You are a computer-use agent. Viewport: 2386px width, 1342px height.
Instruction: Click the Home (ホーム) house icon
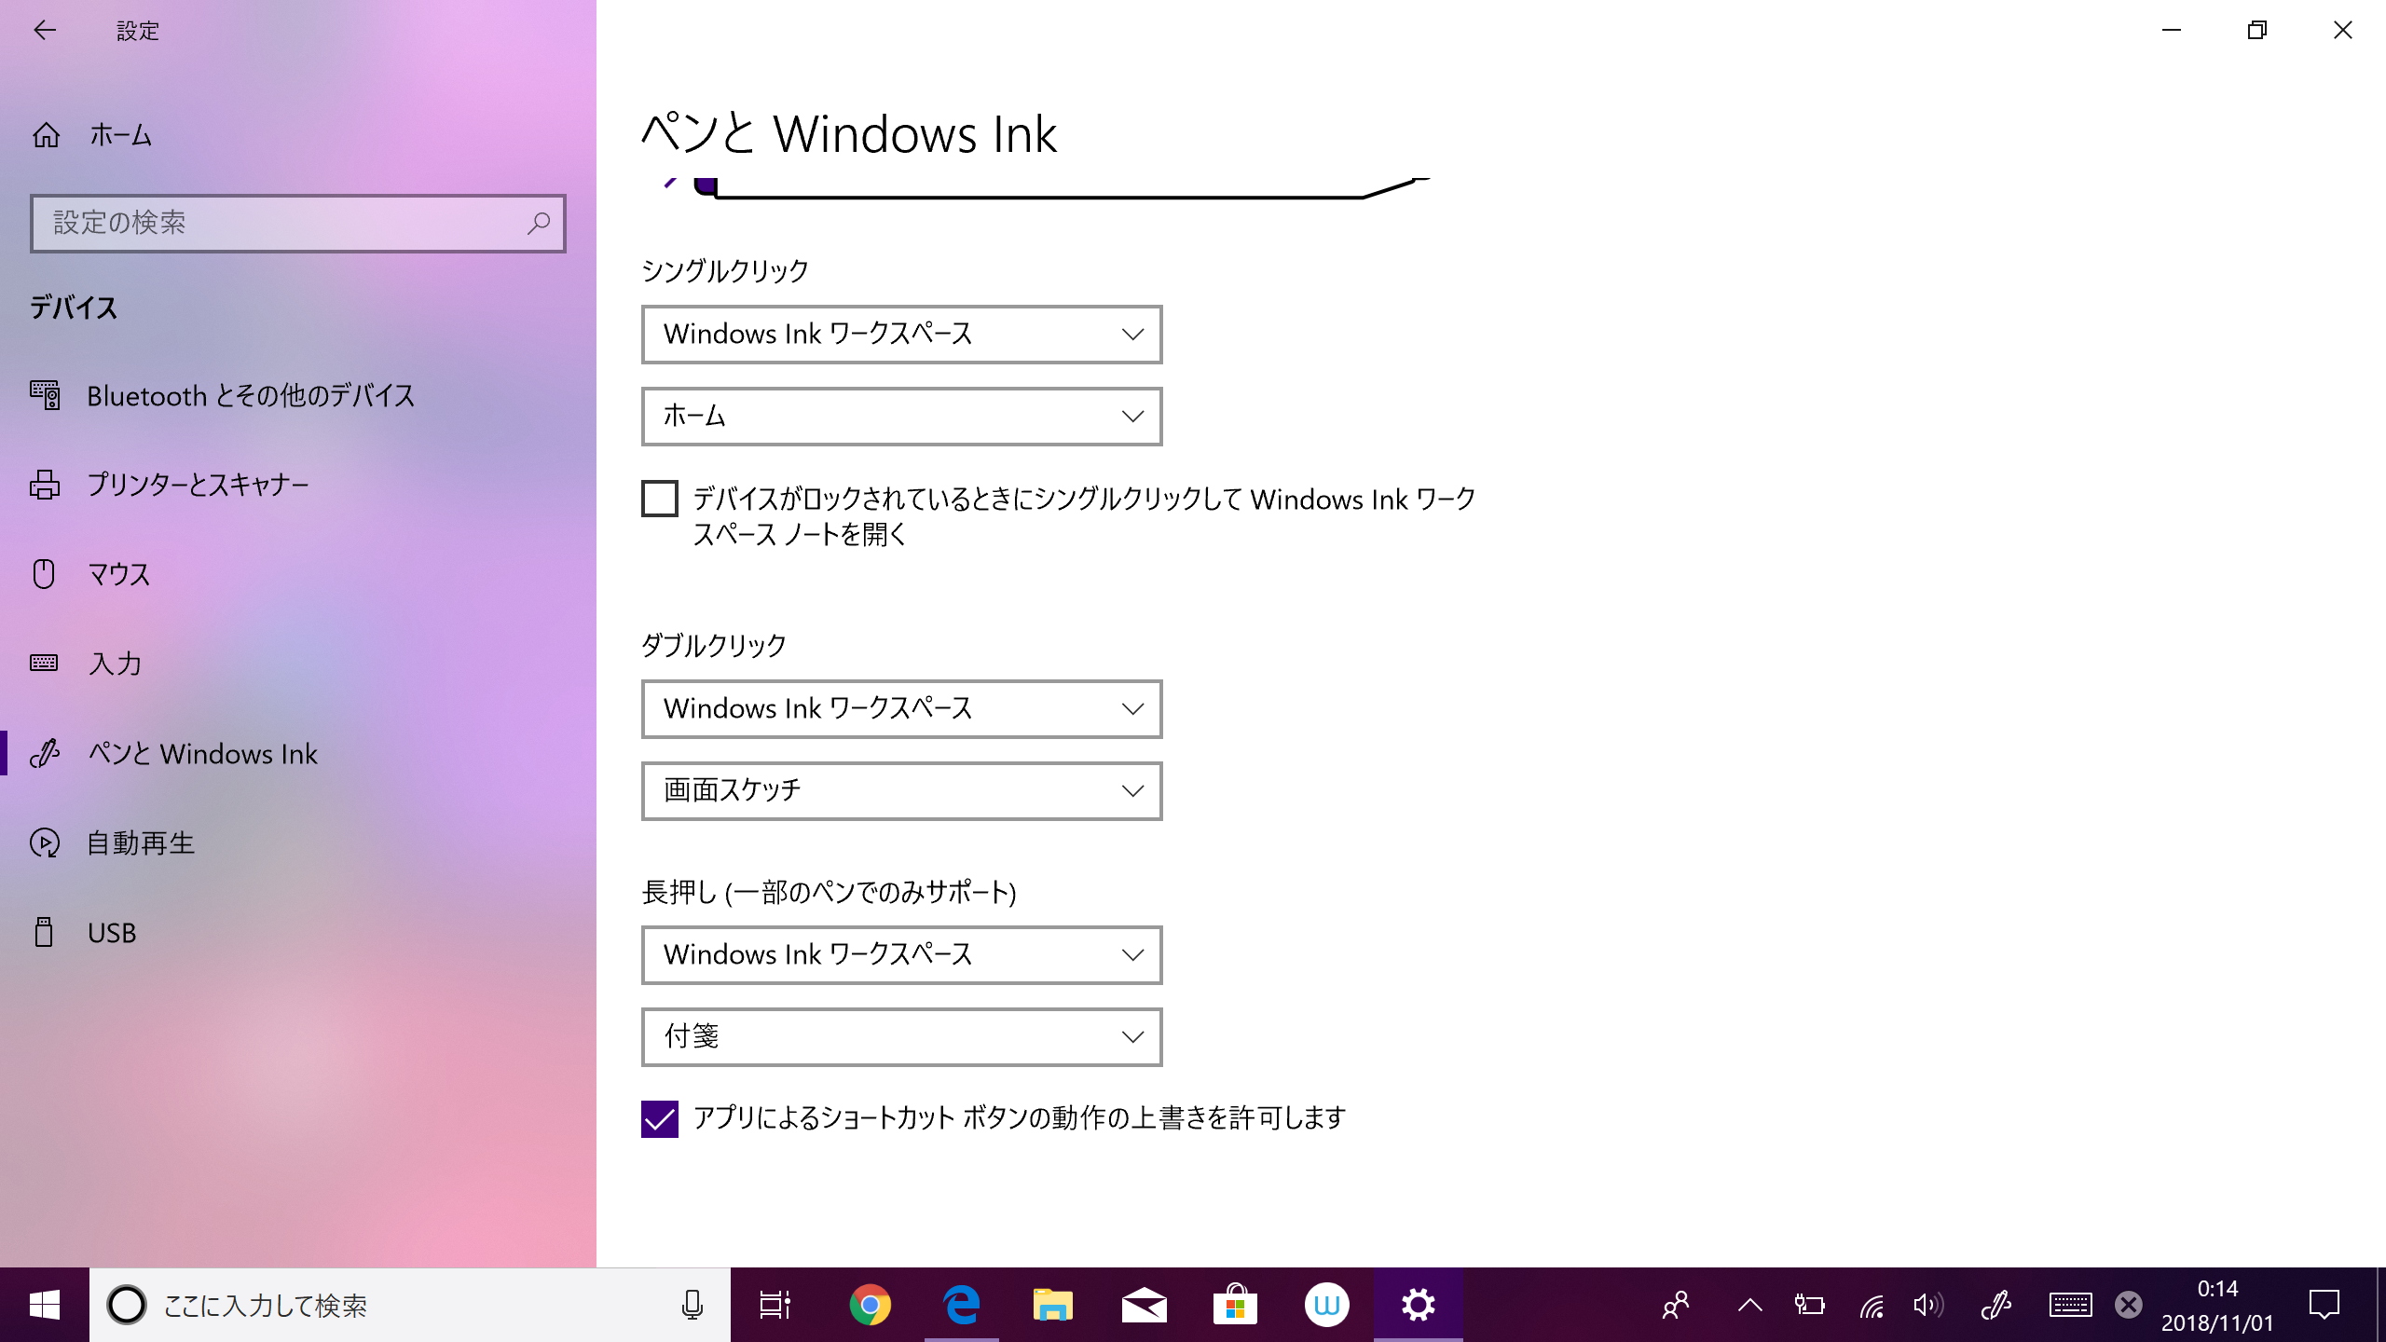46,135
